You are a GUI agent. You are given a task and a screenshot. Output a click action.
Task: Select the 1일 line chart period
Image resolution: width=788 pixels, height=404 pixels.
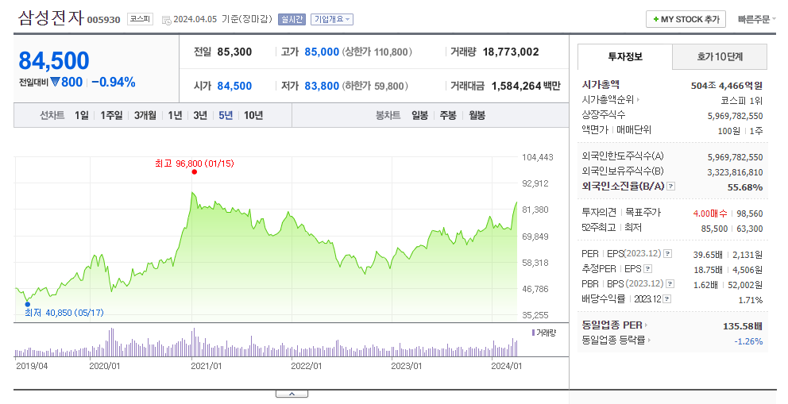click(81, 115)
